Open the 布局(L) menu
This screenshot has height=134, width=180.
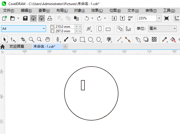click(62, 11)
